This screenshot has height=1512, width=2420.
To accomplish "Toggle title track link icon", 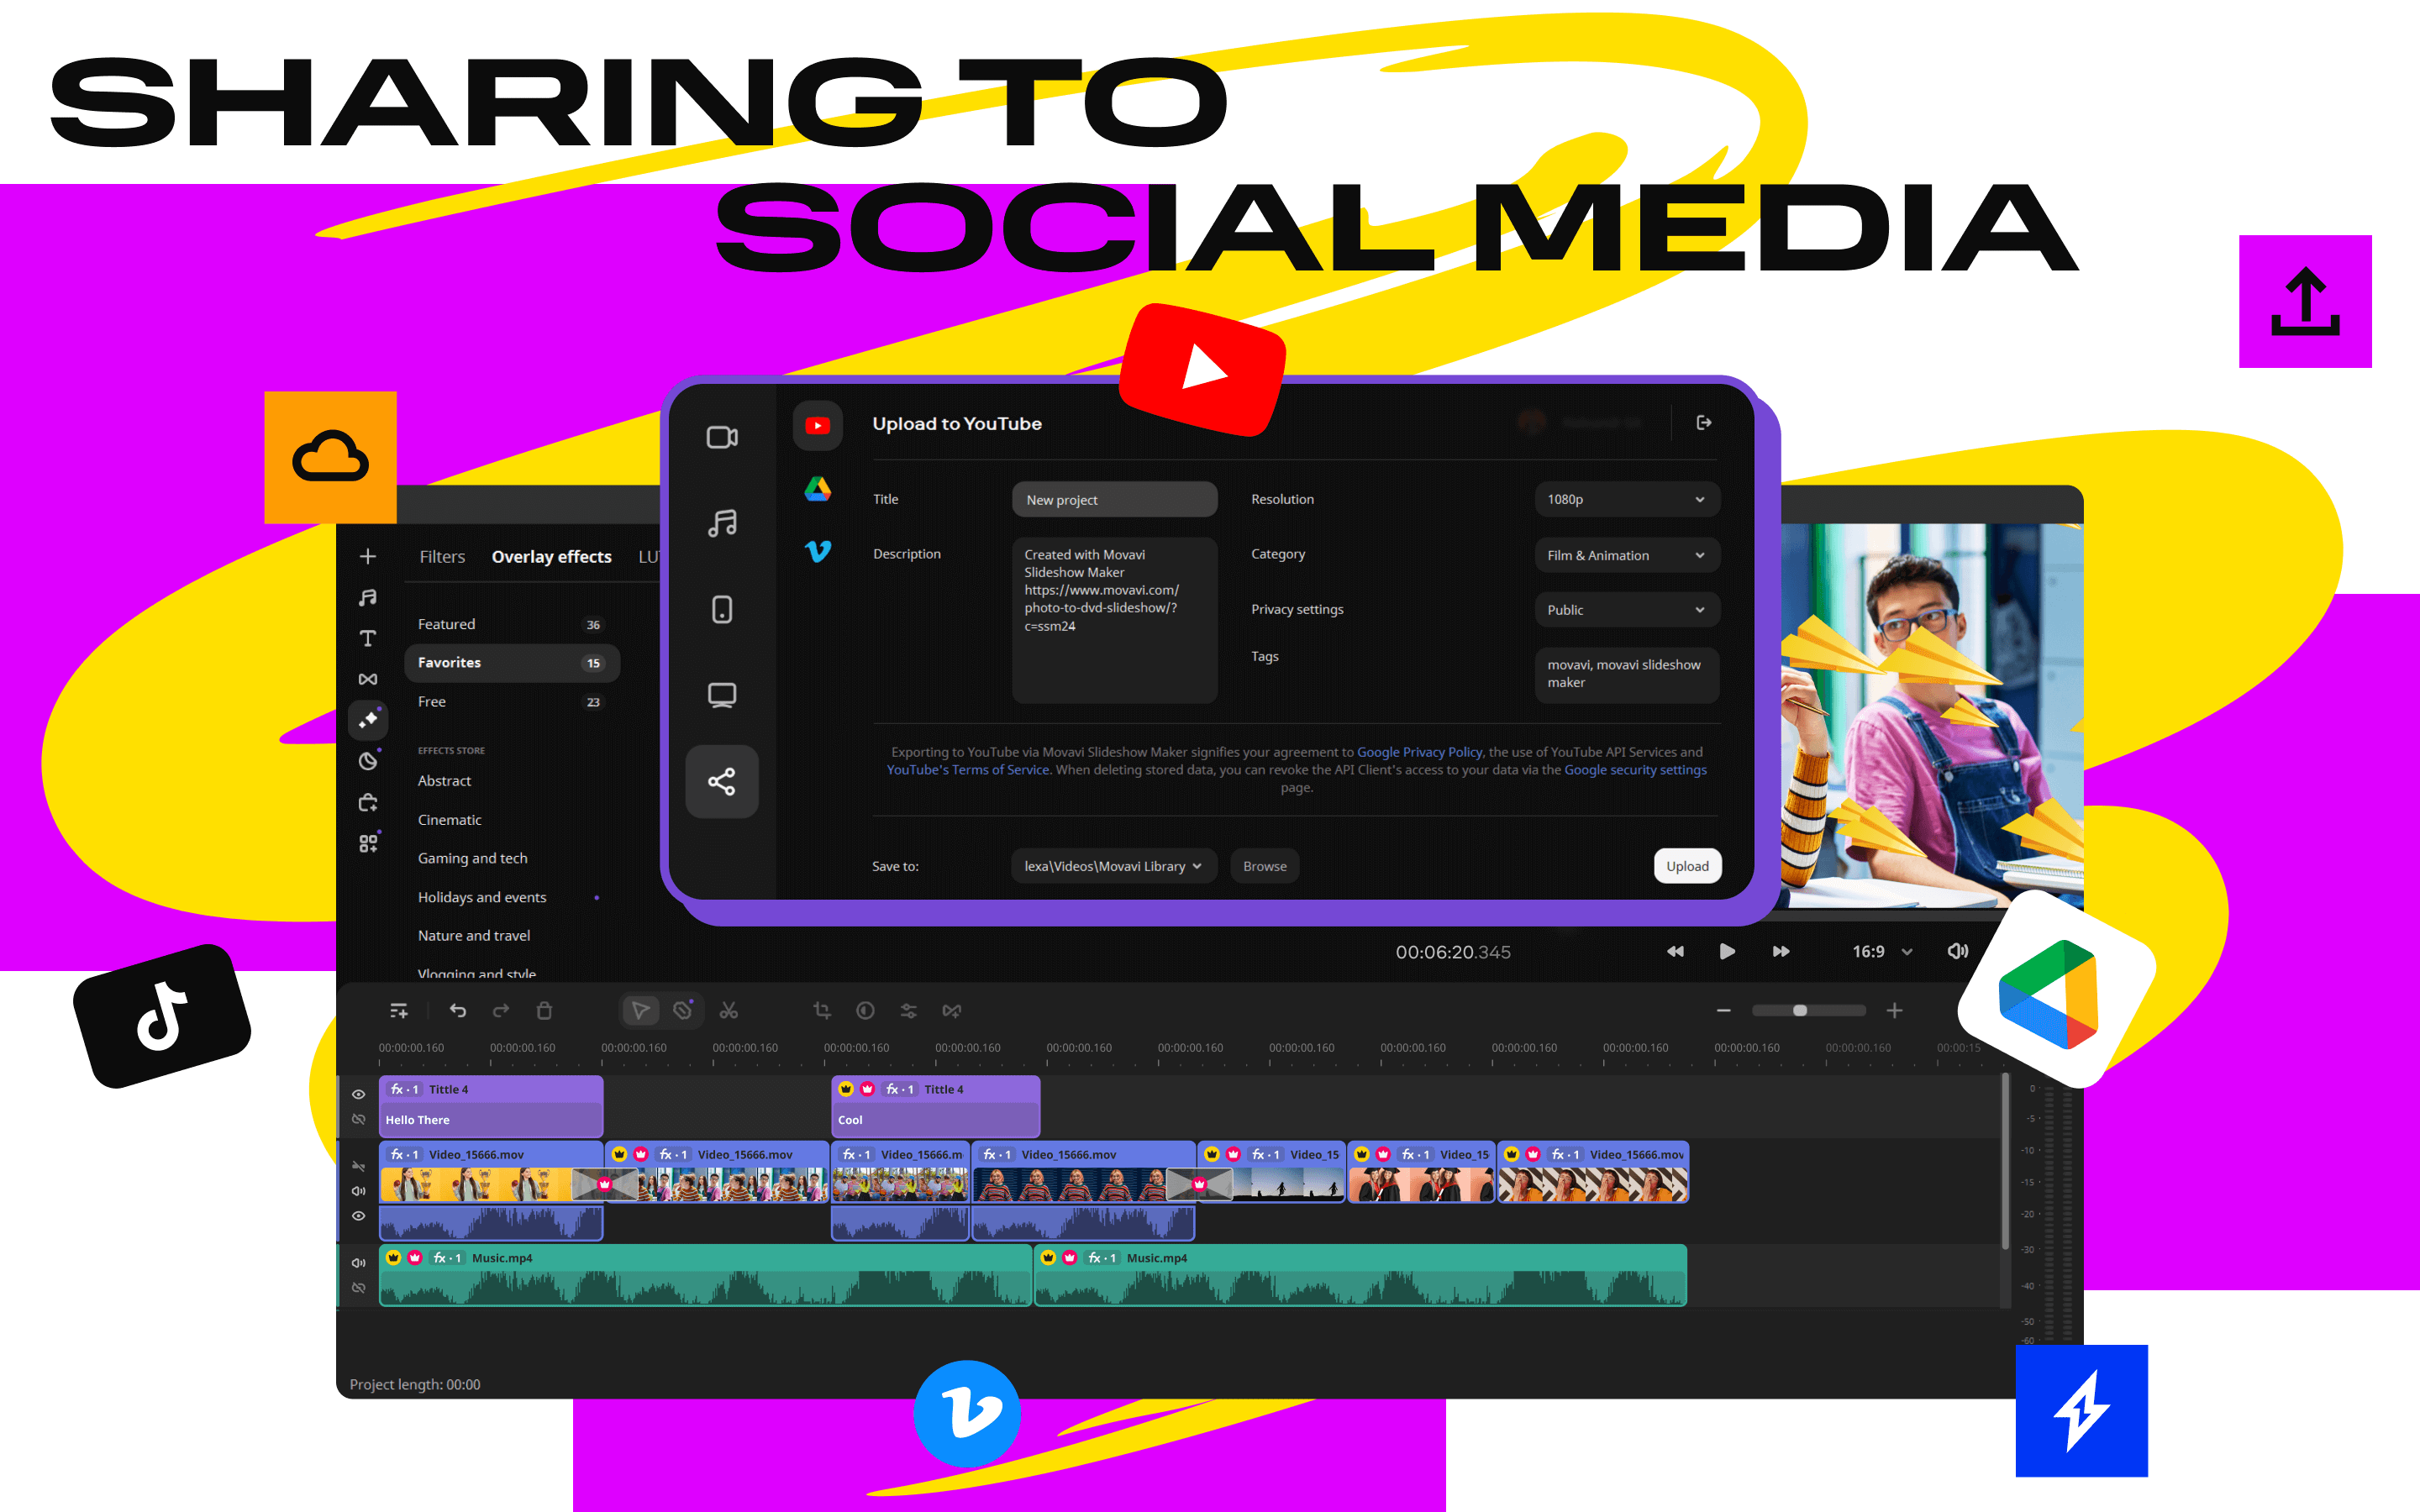I will pos(358,1119).
